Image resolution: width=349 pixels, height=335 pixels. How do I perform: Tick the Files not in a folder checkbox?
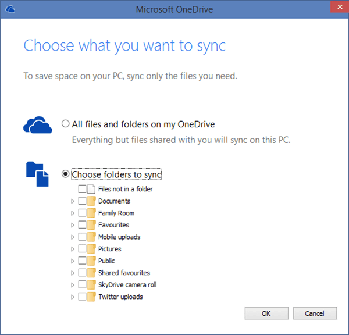[83, 189]
